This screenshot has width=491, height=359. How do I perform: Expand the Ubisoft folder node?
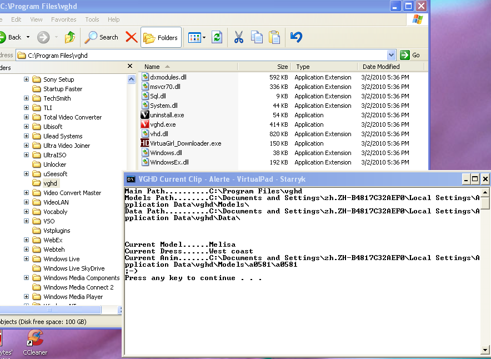click(26, 127)
